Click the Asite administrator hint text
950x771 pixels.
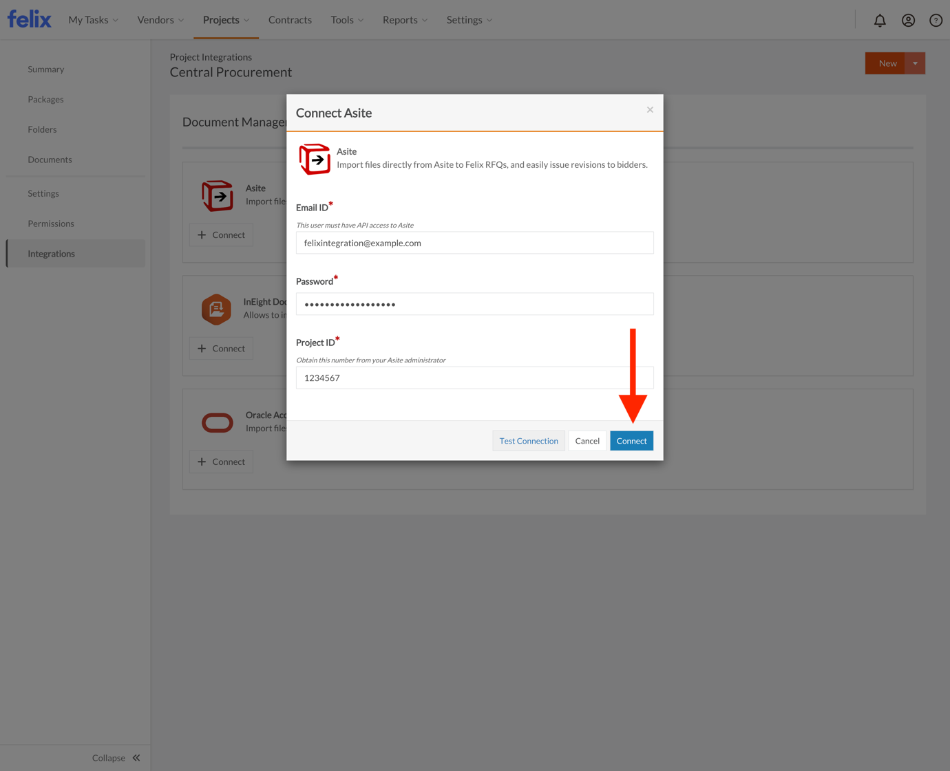tap(370, 360)
